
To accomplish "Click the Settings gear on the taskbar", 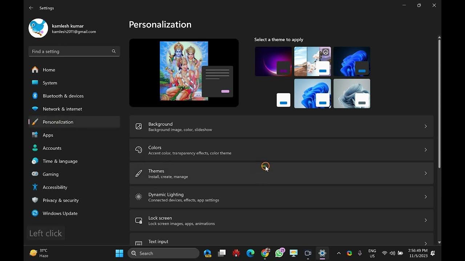I will tap(322, 253).
